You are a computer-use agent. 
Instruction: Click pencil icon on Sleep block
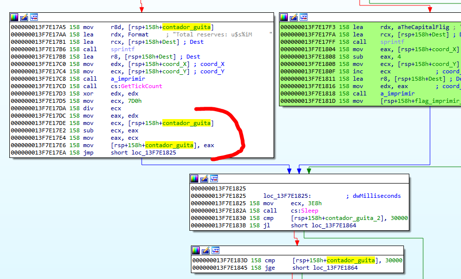(x=205, y=179)
